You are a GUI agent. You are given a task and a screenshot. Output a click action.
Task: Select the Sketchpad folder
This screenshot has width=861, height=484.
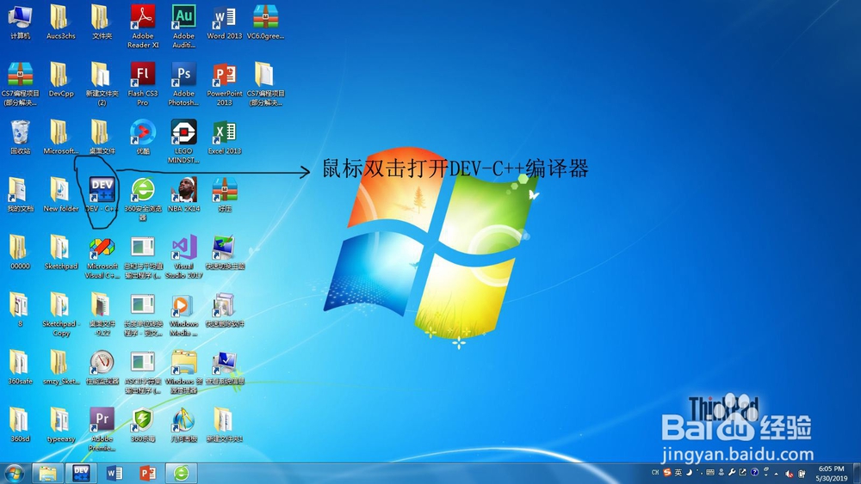[x=61, y=252]
